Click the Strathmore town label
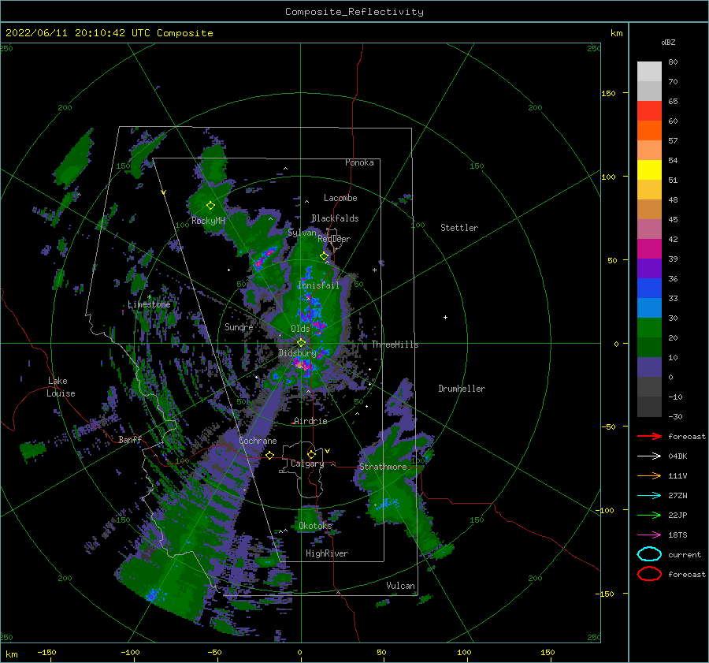Image resolution: width=709 pixels, height=663 pixels. pos(383,467)
